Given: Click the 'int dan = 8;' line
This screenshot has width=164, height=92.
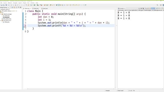Looking at the screenshot, I should pos(46,17).
